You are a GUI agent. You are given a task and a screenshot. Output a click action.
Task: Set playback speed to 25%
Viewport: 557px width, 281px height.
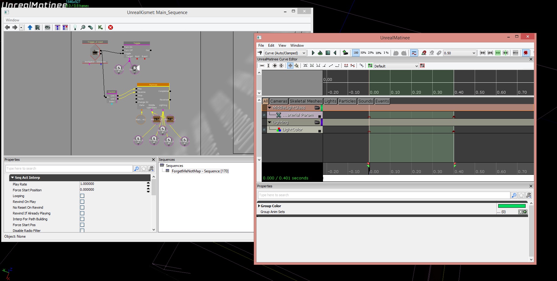pos(371,53)
